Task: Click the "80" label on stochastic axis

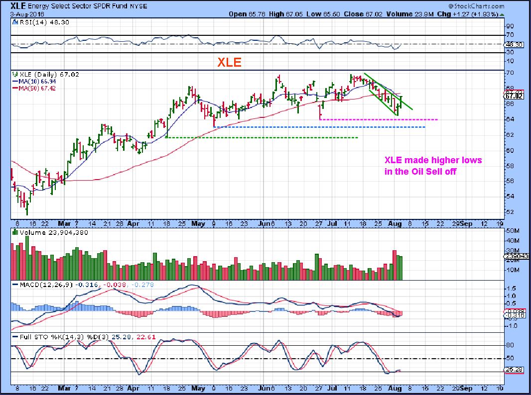Action: click(x=511, y=345)
